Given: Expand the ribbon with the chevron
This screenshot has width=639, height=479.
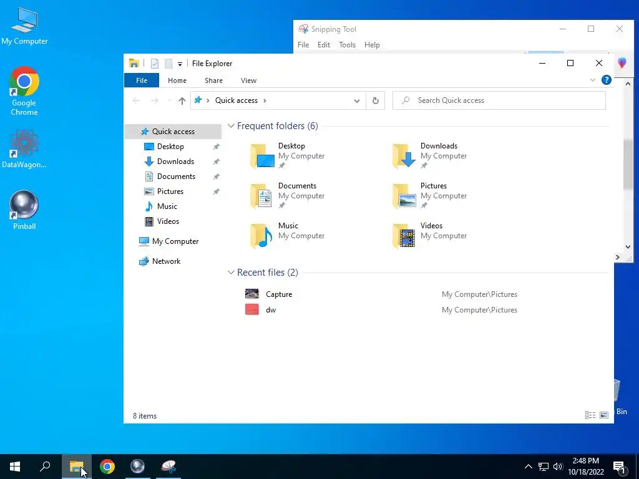Looking at the screenshot, I should pyautogui.click(x=593, y=80).
